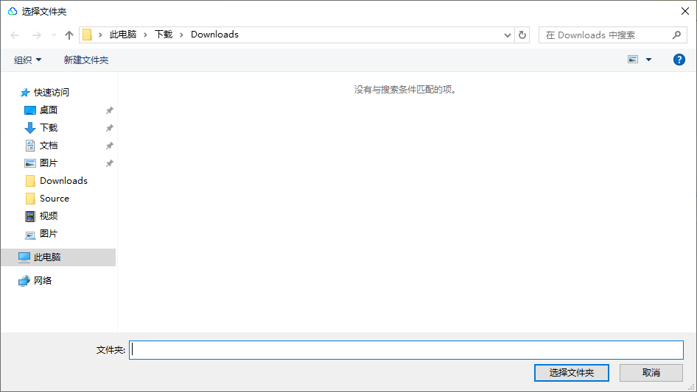Click the 此电脑 computer icon in sidebar
This screenshot has width=697, height=392.
[24, 257]
